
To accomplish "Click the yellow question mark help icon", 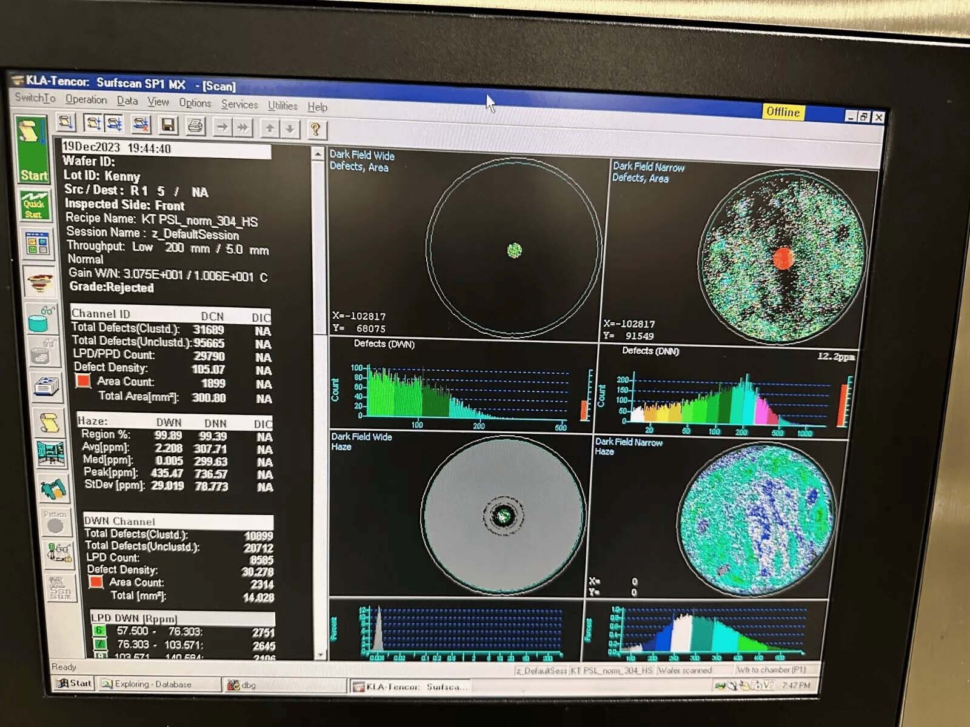I will [315, 129].
